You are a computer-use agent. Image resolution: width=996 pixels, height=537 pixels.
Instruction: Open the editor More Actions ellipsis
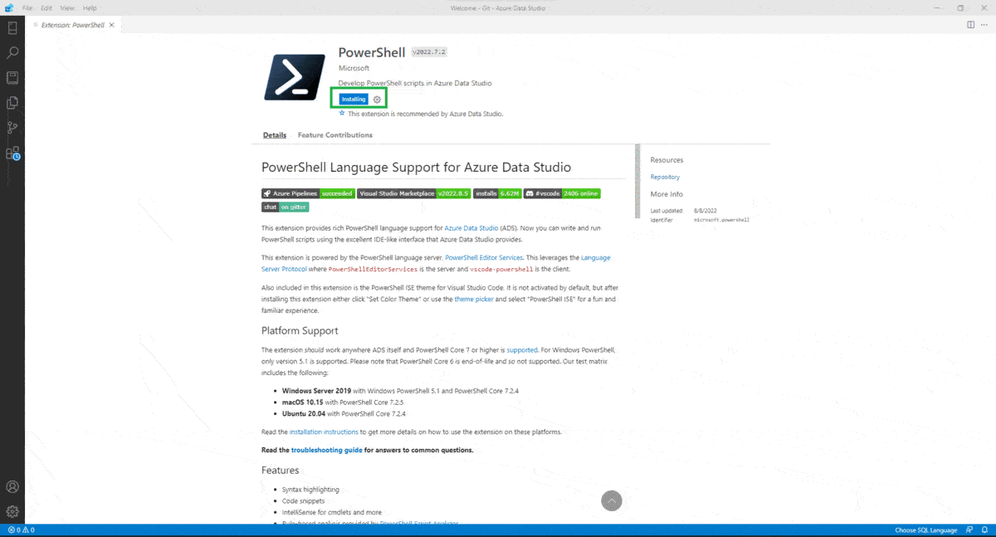pos(985,25)
